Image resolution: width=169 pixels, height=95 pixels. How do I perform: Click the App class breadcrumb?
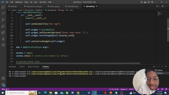[x=61, y=10]
